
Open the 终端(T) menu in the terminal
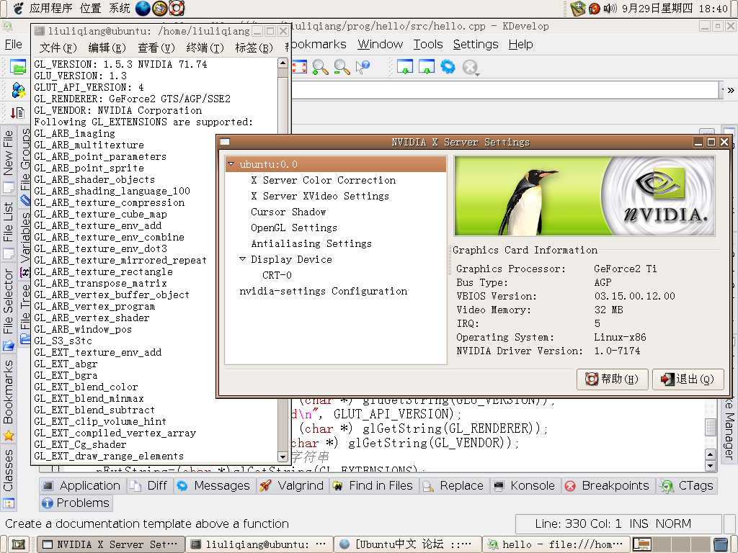(x=205, y=48)
